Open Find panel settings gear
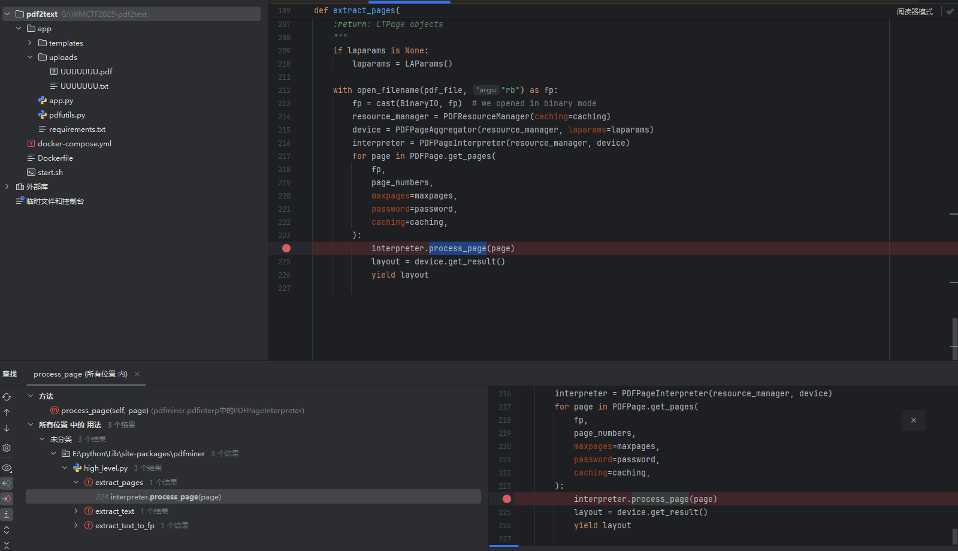 pyautogui.click(x=7, y=448)
